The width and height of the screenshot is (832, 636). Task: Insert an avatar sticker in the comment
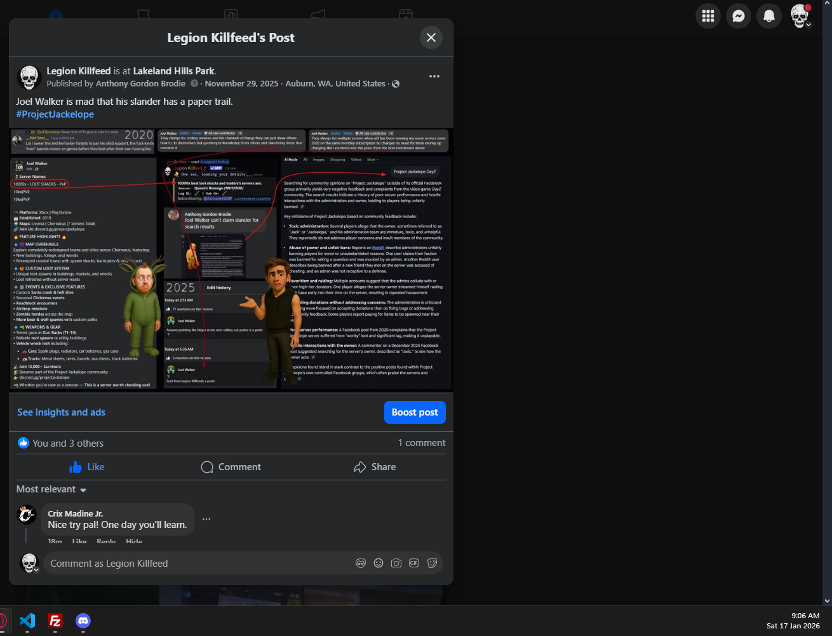pos(361,563)
